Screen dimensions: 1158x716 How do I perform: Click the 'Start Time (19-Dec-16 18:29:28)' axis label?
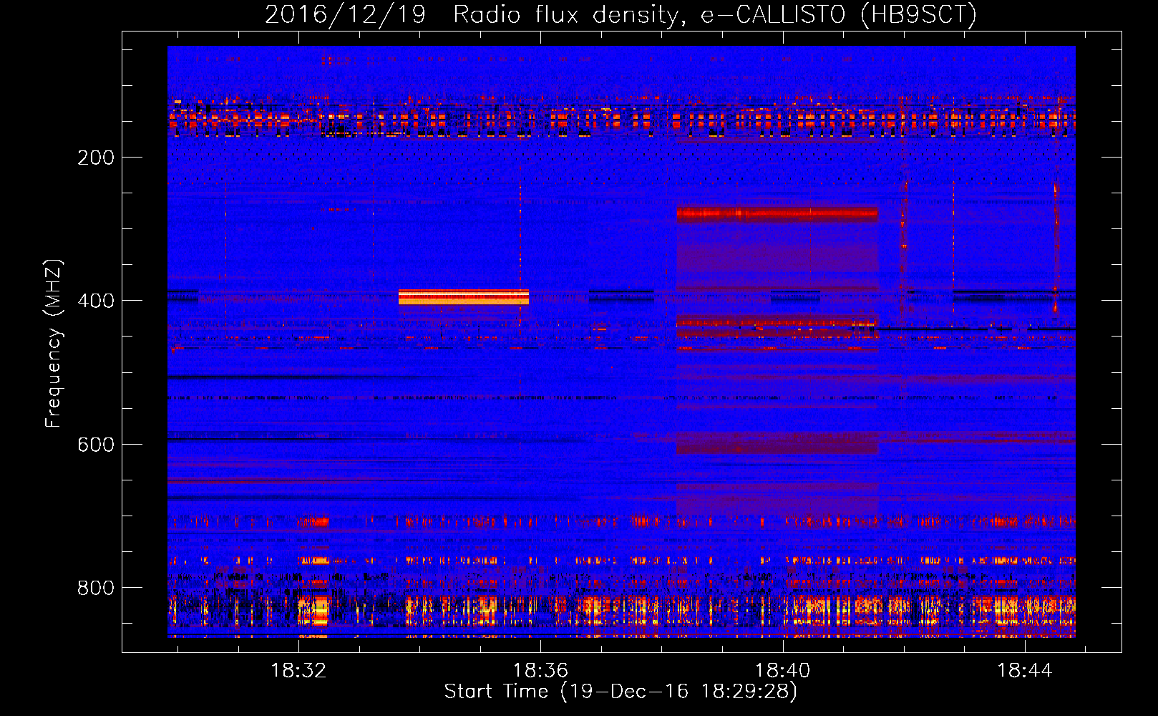point(621,692)
